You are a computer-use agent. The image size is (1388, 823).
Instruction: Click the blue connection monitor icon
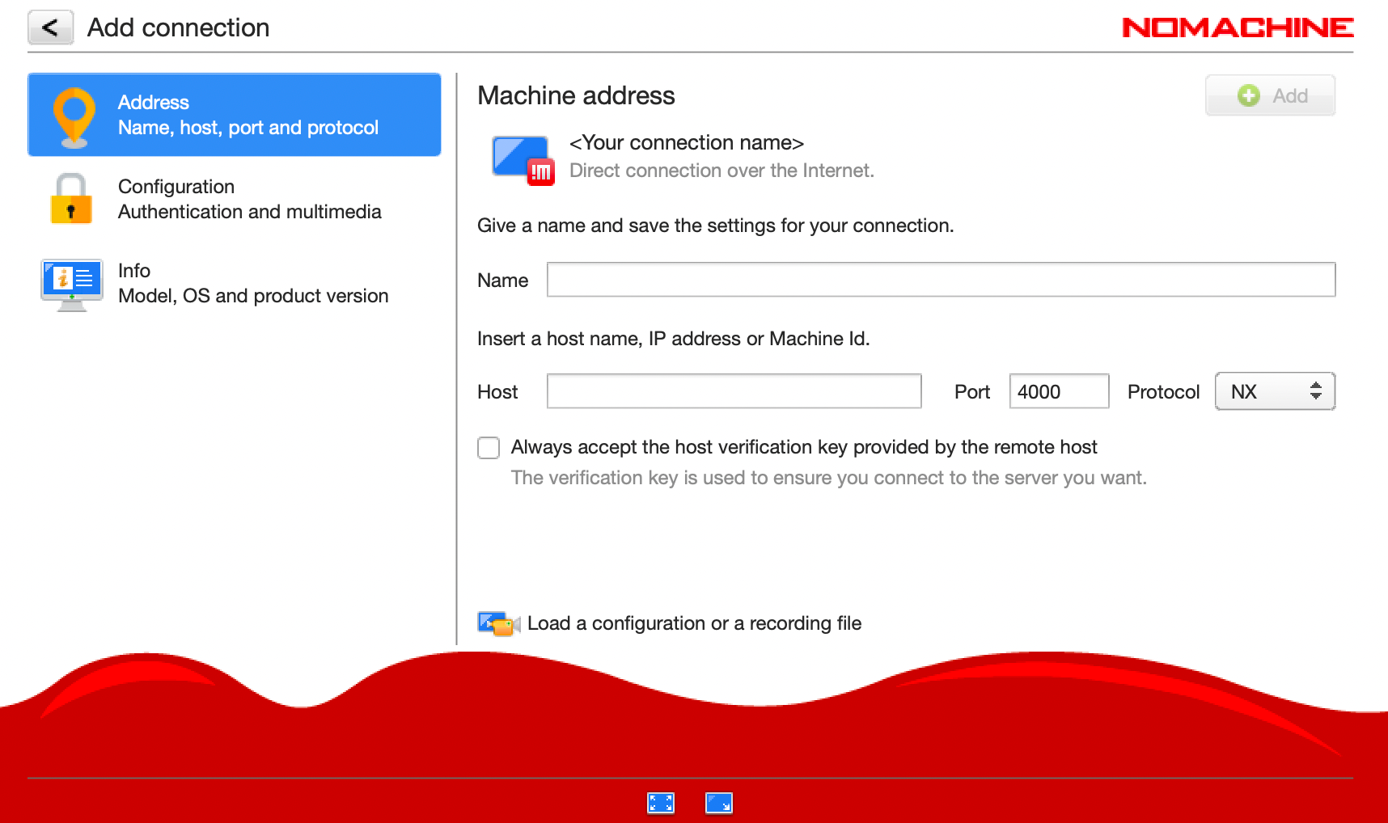[522, 159]
